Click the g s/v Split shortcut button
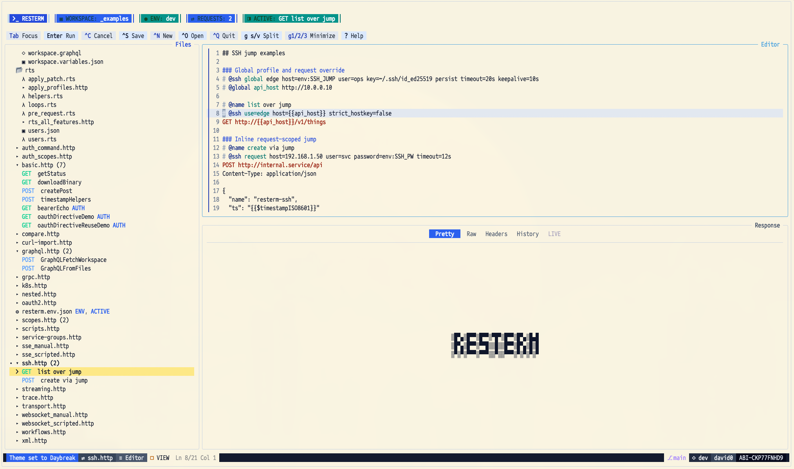The image size is (794, 469). click(x=262, y=36)
